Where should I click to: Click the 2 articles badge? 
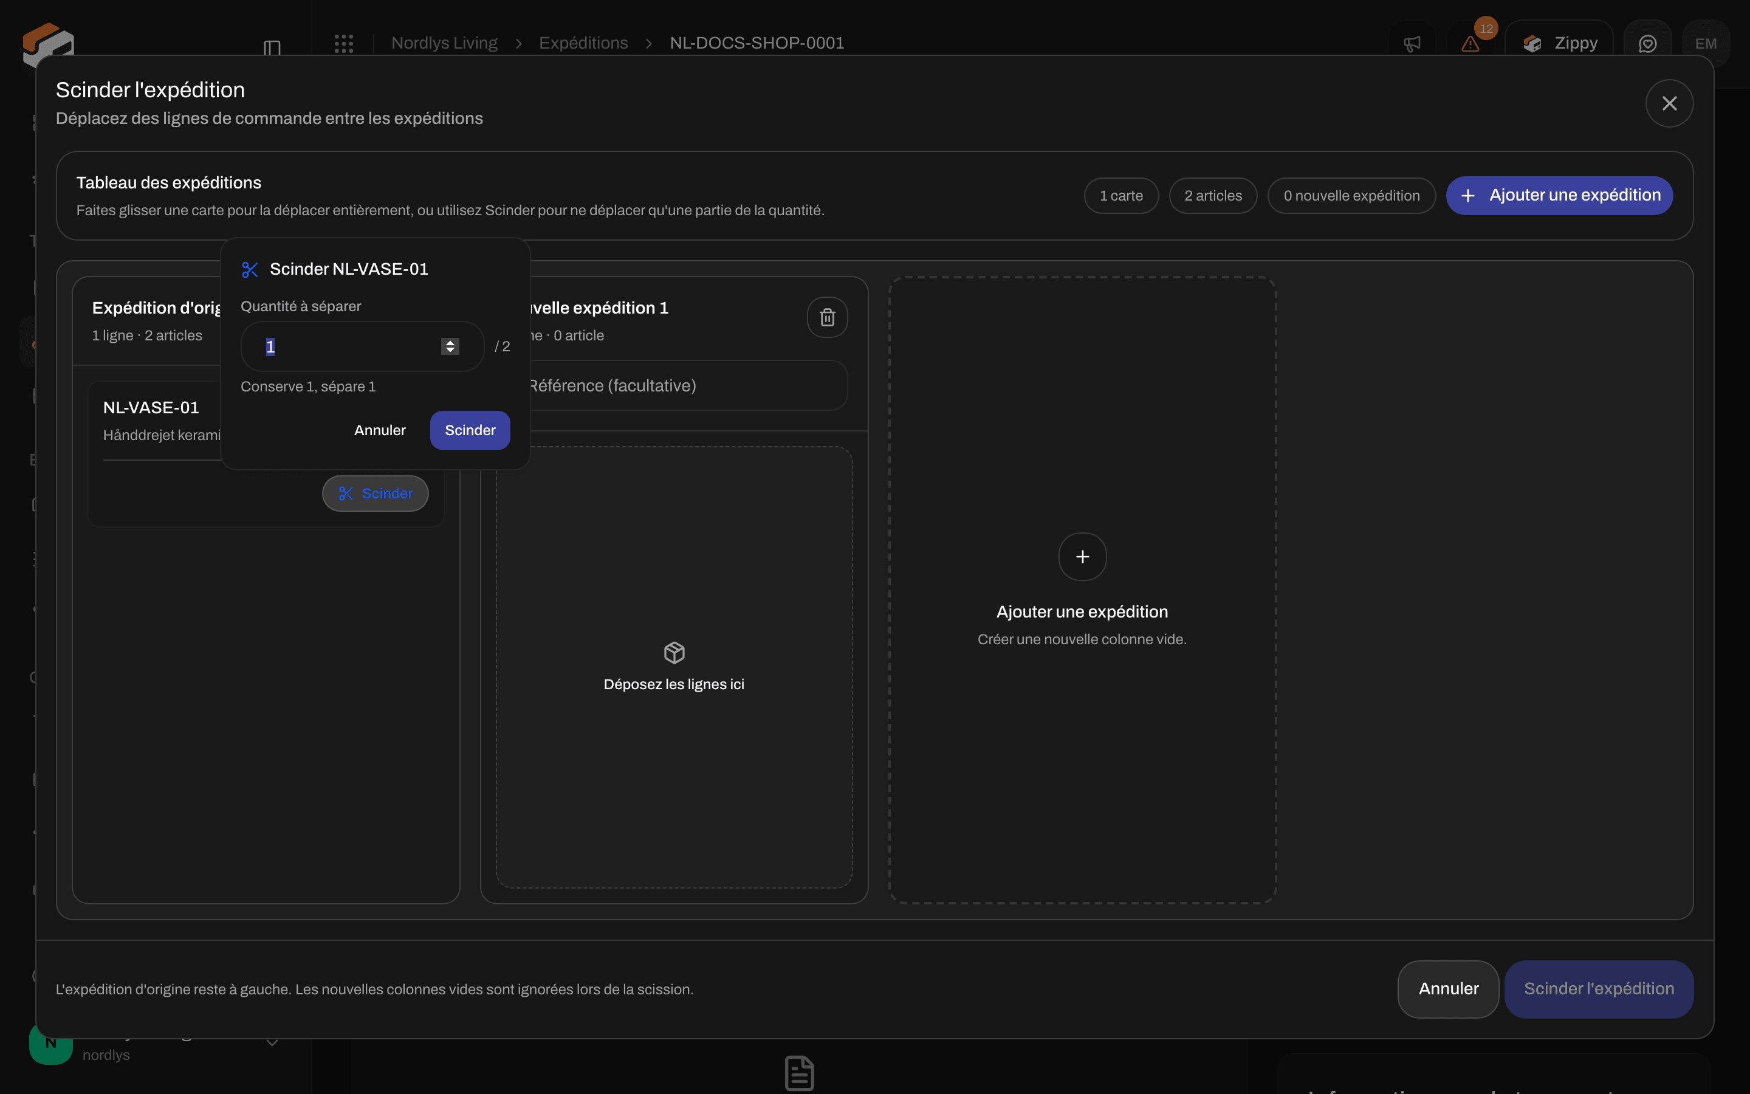(x=1213, y=195)
